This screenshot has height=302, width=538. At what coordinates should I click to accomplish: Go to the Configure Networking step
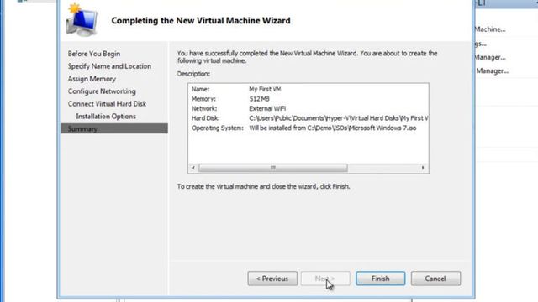[x=102, y=91]
